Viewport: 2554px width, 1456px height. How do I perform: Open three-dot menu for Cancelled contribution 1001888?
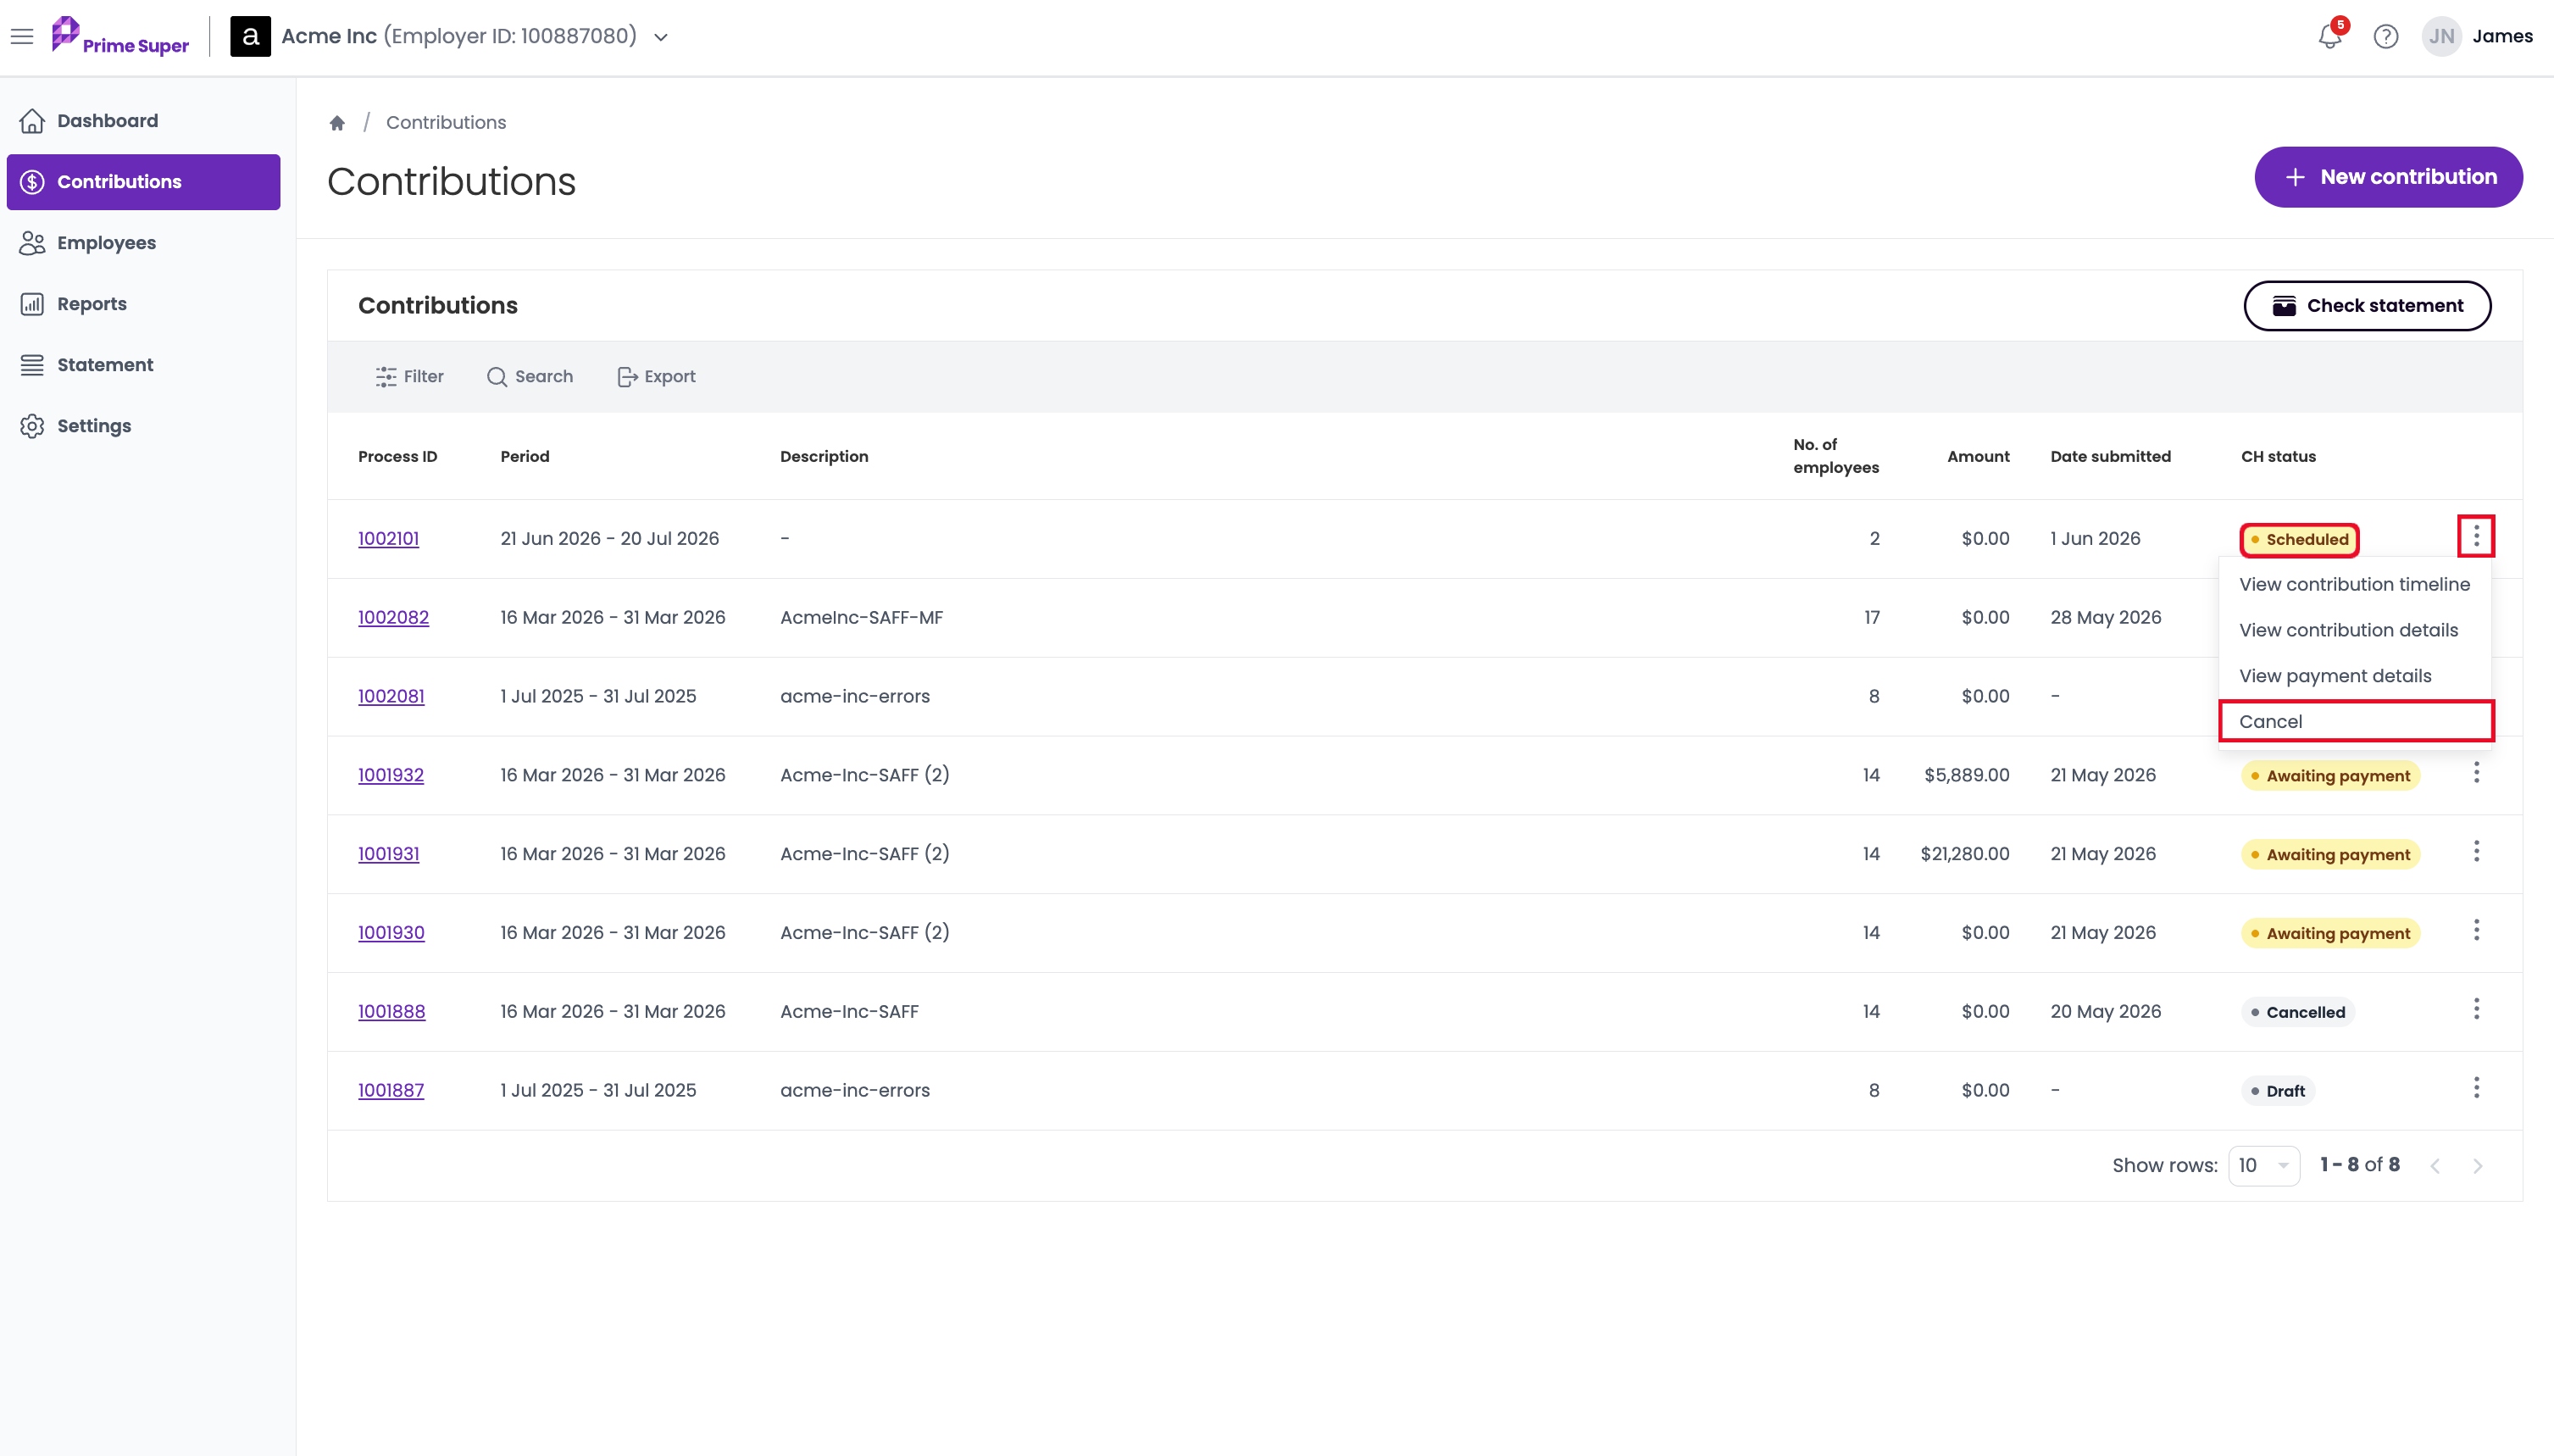point(2476,1009)
